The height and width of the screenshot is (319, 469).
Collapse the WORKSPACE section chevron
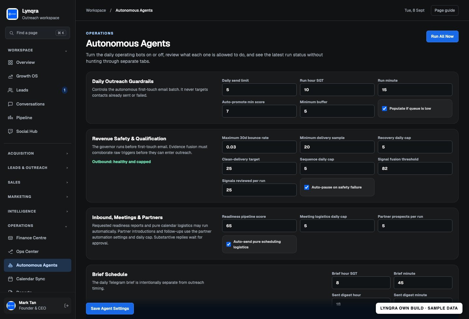[x=66, y=51]
